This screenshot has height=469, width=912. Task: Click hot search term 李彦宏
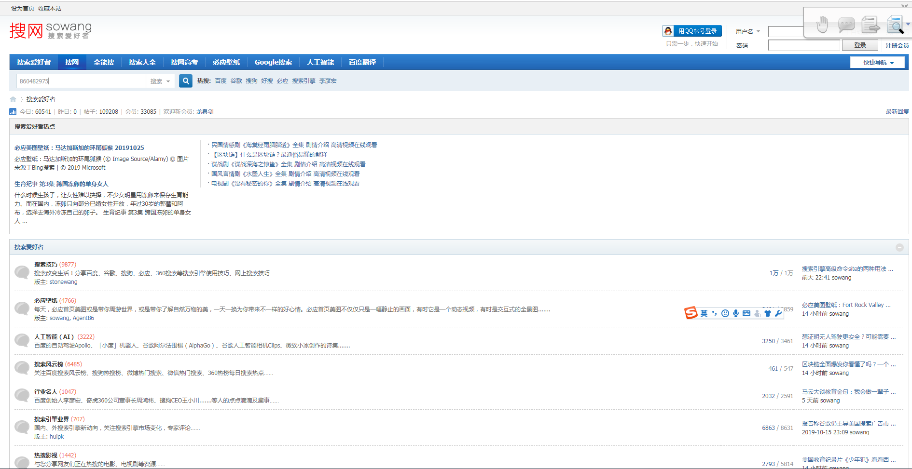(328, 81)
